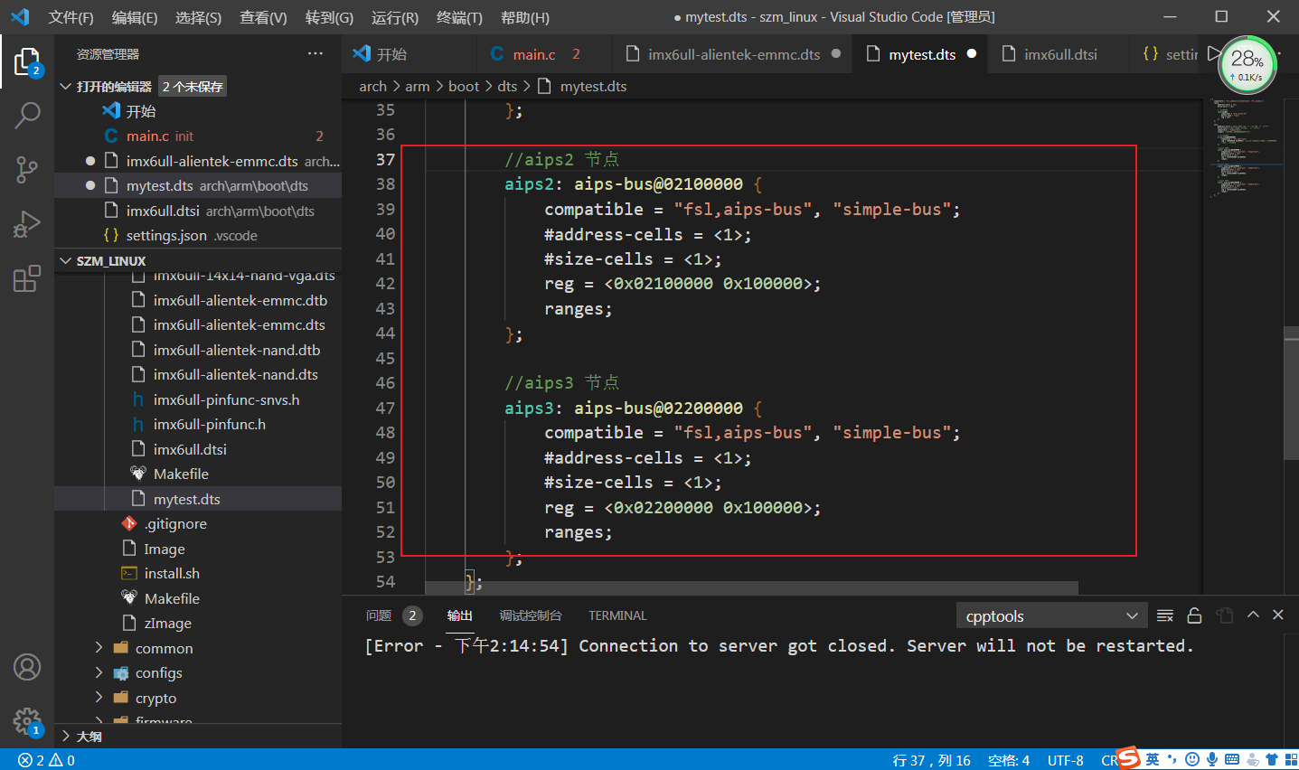Click the keyboard icon in IME toolbar

tap(1232, 760)
